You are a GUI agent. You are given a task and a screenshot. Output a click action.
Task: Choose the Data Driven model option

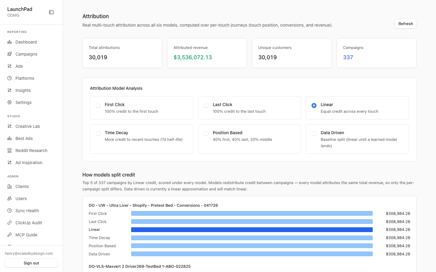click(x=357, y=139)
